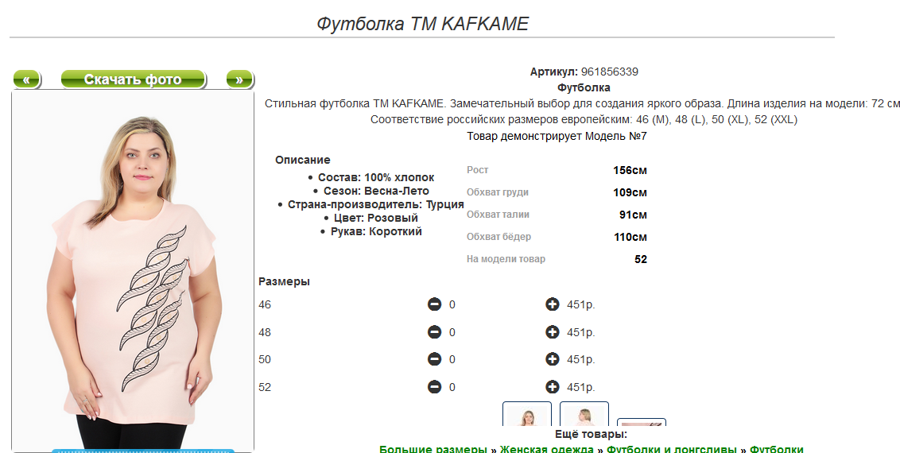This screenshot has height=453, width=900.
Task: Open the main product photo of the pink T-shirt
Action: coord(133,271)
